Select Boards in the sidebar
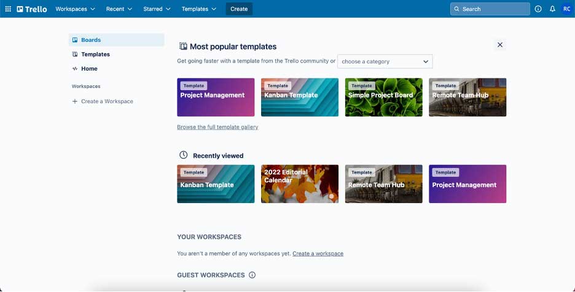Viewport: 575px width, 292px height. click(x=116, y=40)
